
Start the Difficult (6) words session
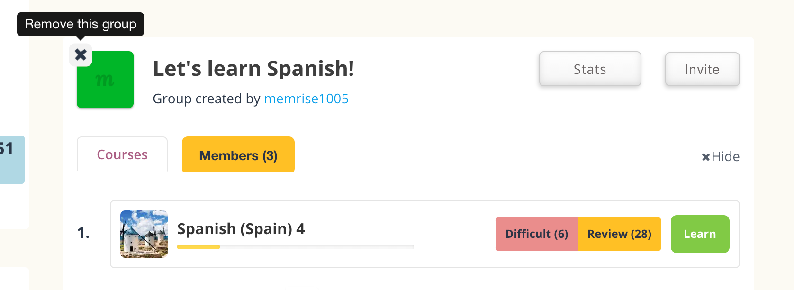[536, 234]
